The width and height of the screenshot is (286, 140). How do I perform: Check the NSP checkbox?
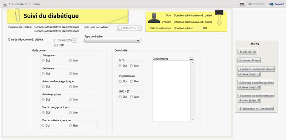(56, 45)
